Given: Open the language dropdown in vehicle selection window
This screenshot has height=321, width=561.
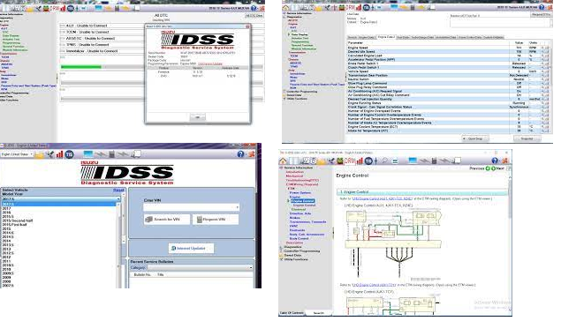Looking at the screenshot, I should [x=17, y=154].
